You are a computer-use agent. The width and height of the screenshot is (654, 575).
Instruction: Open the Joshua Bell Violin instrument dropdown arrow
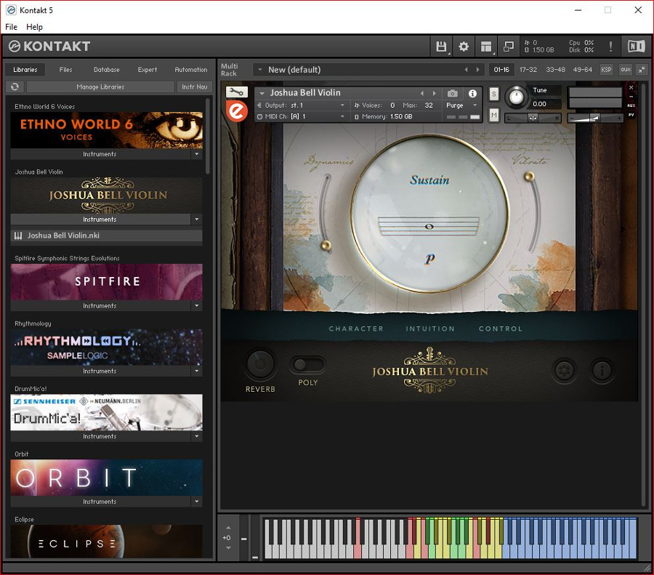(262, 94)
